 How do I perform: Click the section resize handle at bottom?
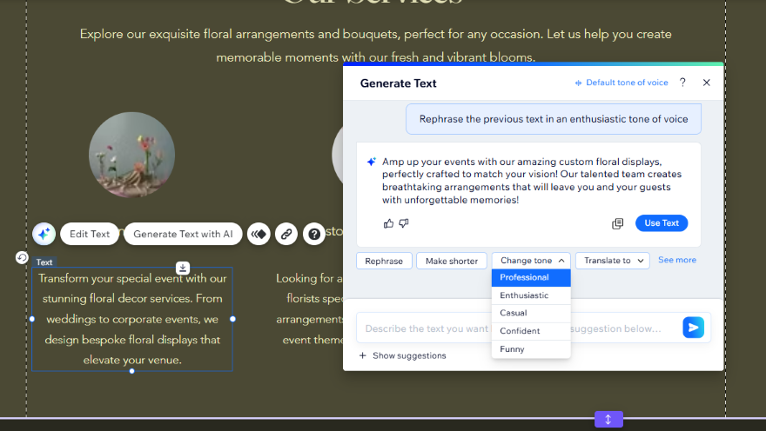point(608,420)
